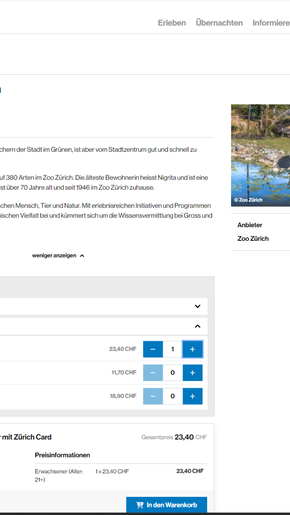The image size is (290, 515).
Task: Click the dimmed minus icon on the 11,70 CHF row
Action: [153, 372]
